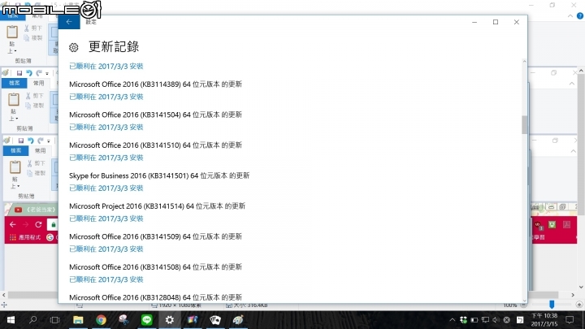This screenshot has width=585, height=329.
Task: Open taskbar search magnifier
Action: tap(32, 320)
